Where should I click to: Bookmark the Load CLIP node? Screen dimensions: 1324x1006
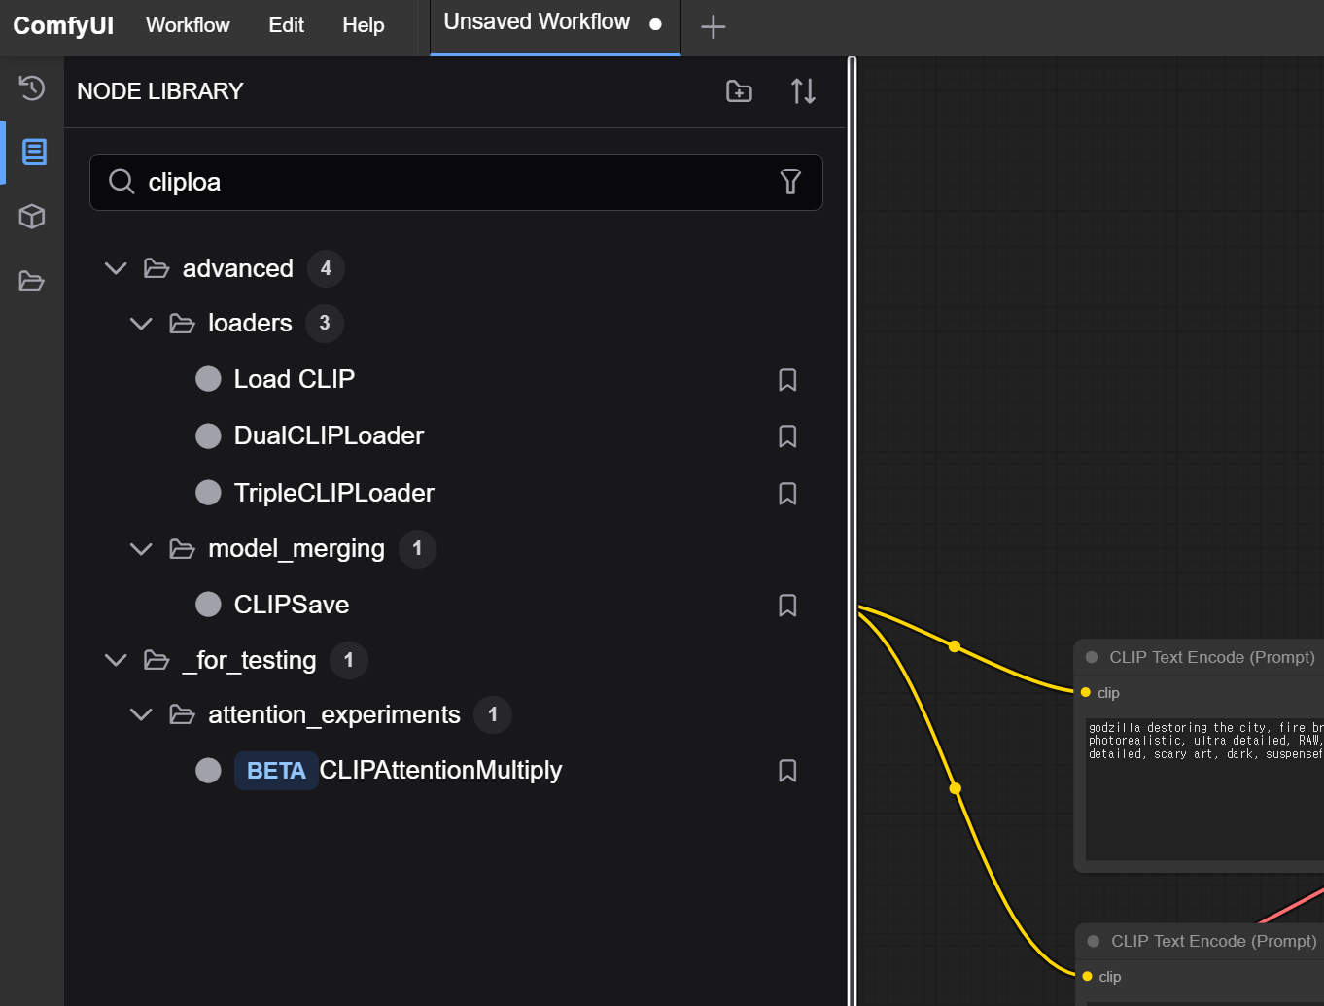point(787,380)
